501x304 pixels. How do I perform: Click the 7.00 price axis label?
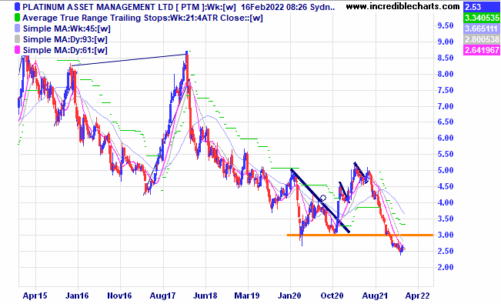[446, 106]
